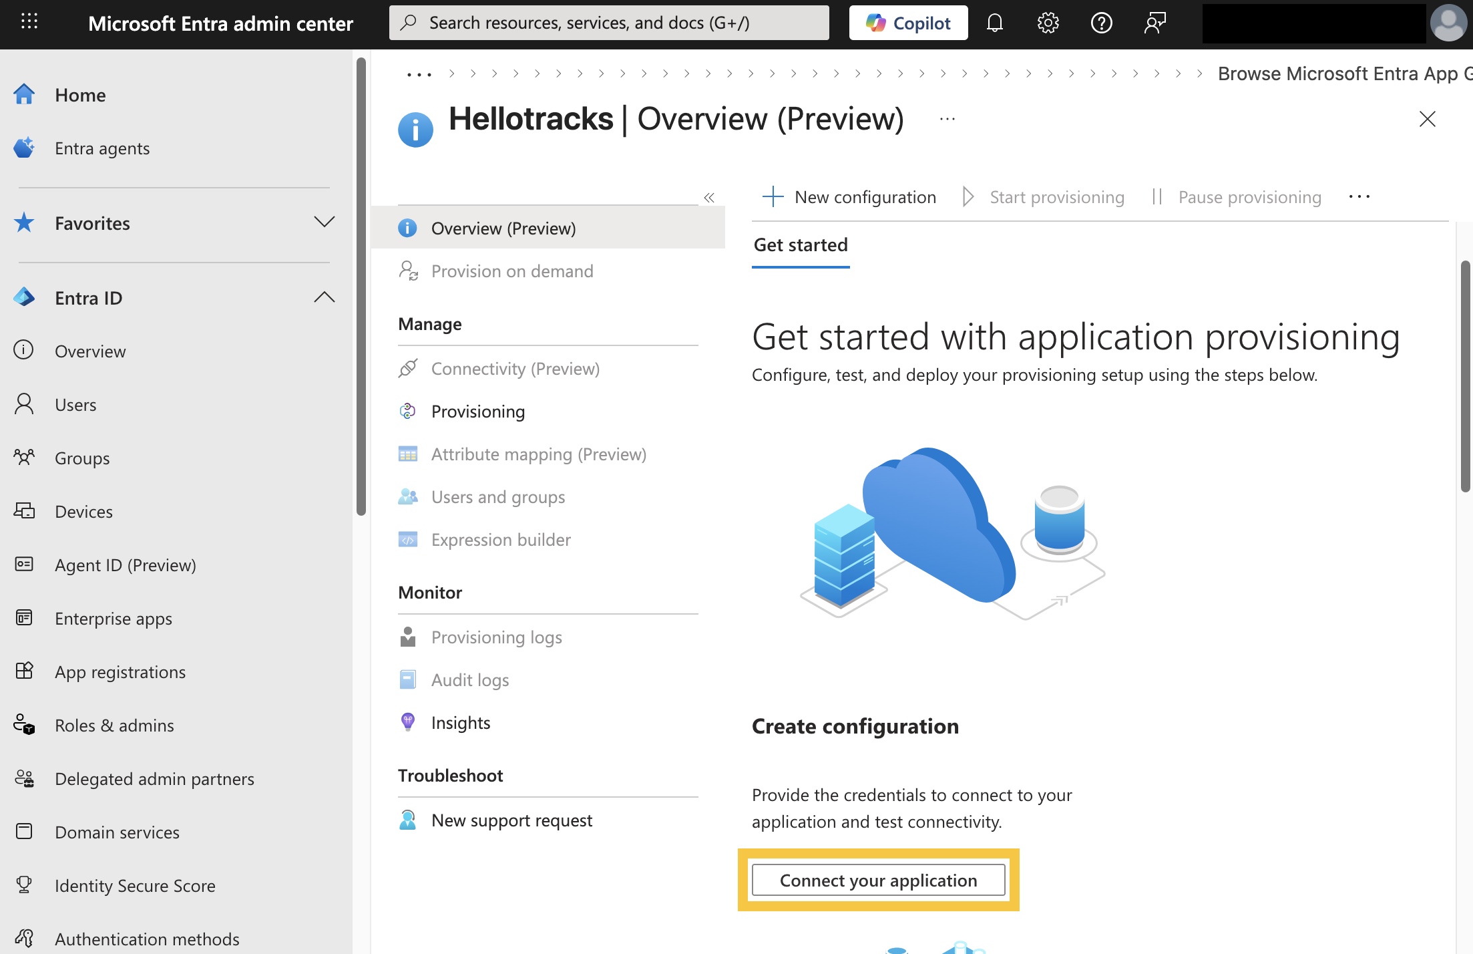Open the app launcher waffle icon
Screen dimensions: 1473x954
29,22
